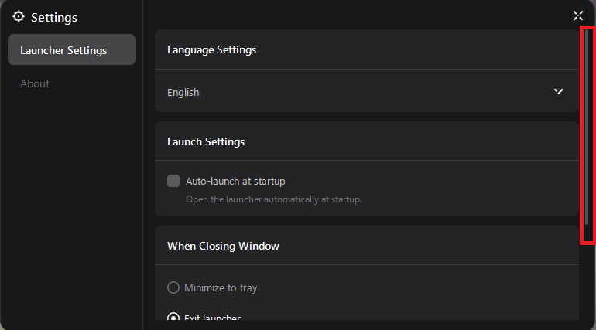Click the Settings title text
The height and width of the screenshot is (330, 596).
click(54, 17)
